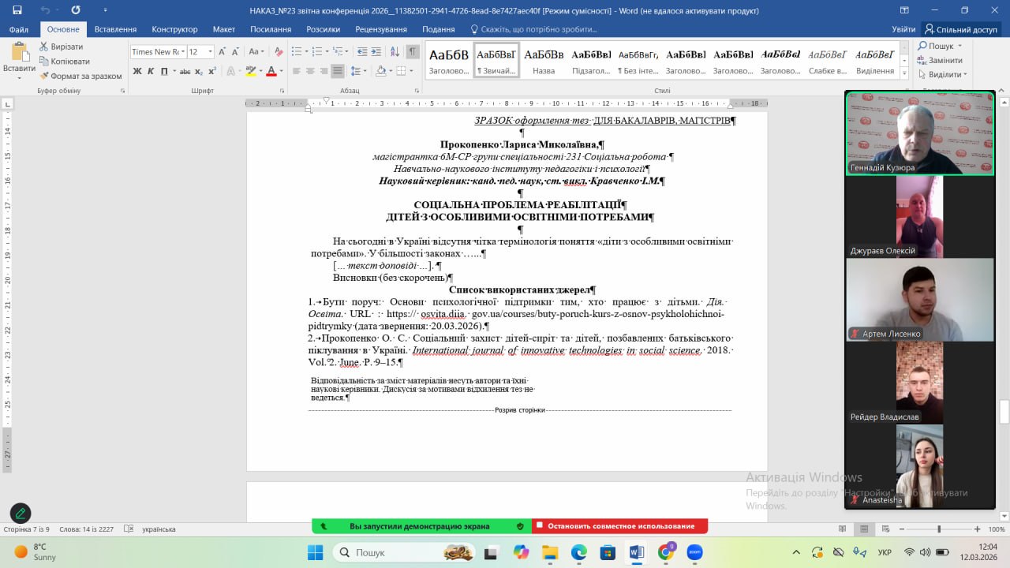The image size is (1010, 568).
Task: Open the font name dropdown Times New Roman
Action: (158, 51)
